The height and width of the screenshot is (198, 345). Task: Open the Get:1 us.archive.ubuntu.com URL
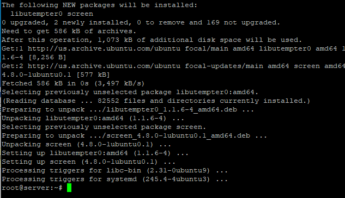(104, 49)
